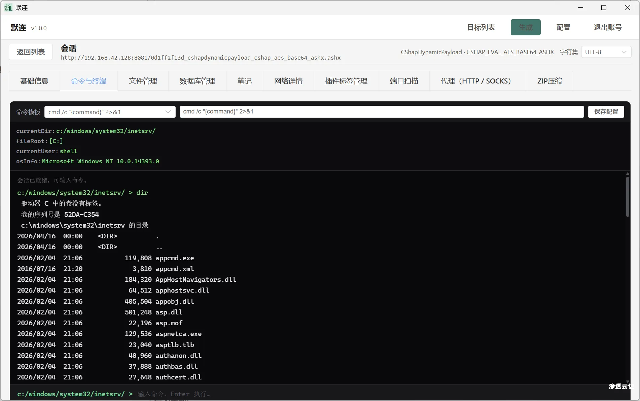Click 退出账号 to log out
The image size is (640, 401).
tap(607, 28)
